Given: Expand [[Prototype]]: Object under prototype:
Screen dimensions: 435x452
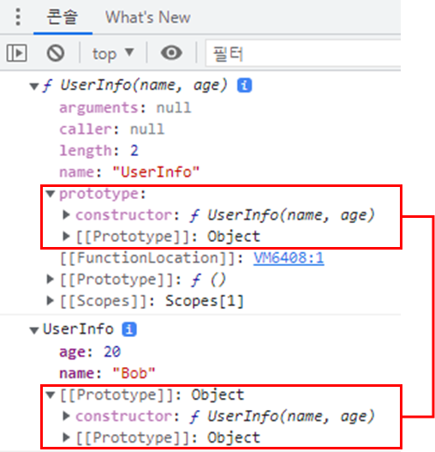Looking at the screenshot, I should 66,237.
